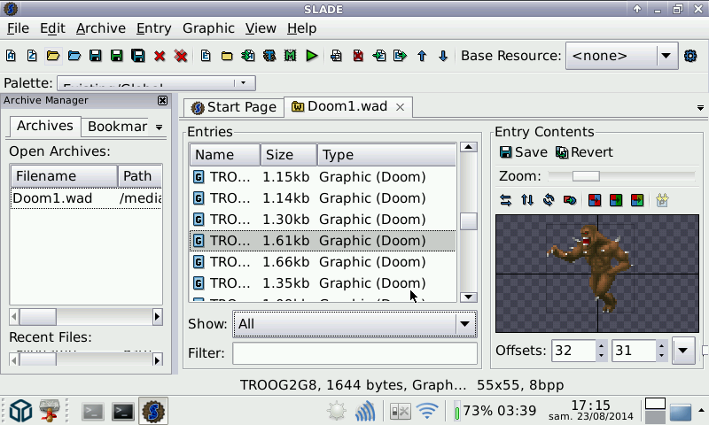Viewport: 709px width, 425px height.
Task: Click the green floppy Save As icon
Action: click(116, 56)
